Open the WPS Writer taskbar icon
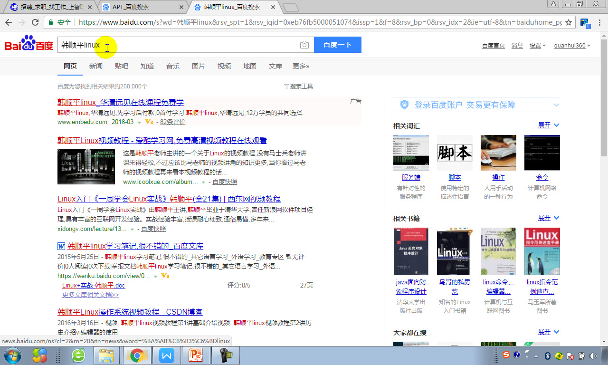Image resolution: width=608 pixels, height=365 pixels. 167,355
